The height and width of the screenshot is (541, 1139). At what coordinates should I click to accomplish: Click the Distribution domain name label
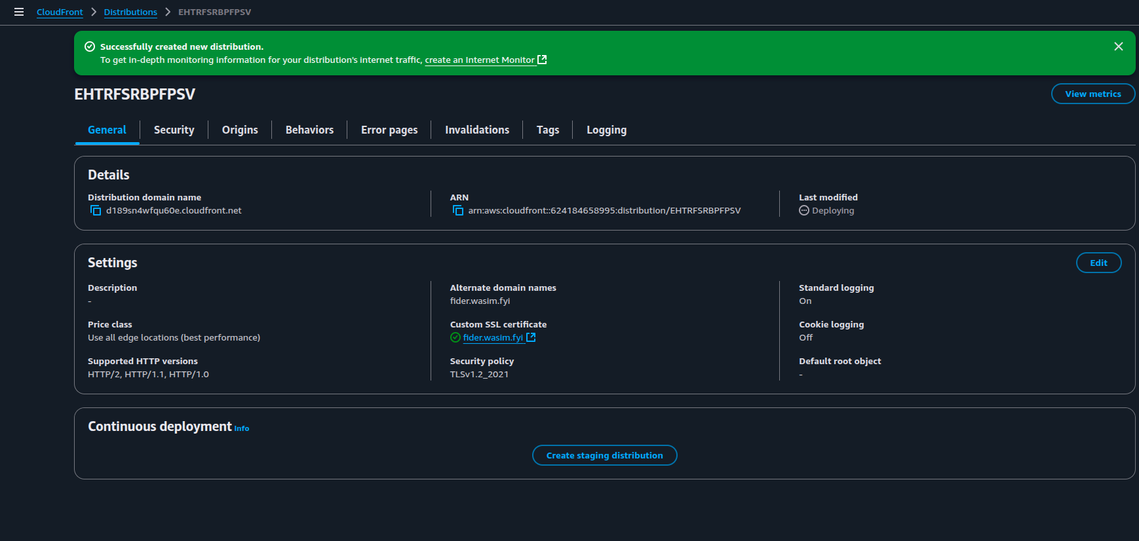coord(144,197)
